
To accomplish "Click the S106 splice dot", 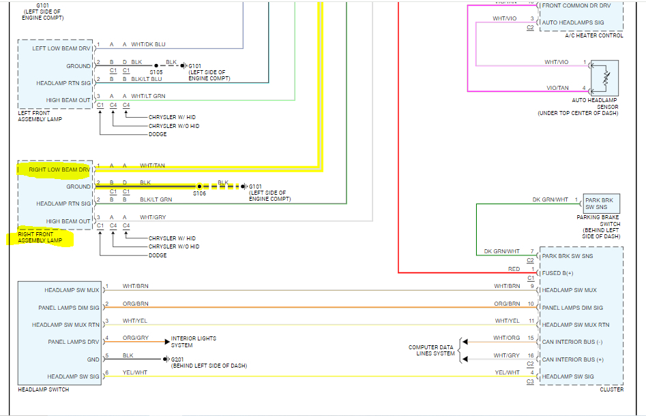I will click(199, 187).
